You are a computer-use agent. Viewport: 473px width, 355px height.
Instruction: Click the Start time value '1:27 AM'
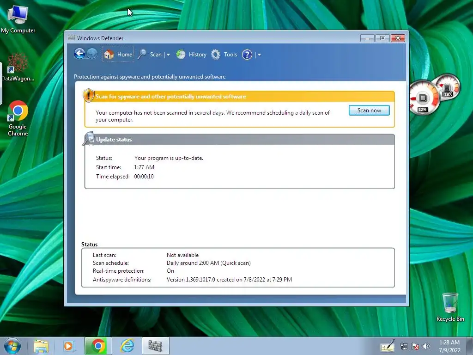click(144, 167)
